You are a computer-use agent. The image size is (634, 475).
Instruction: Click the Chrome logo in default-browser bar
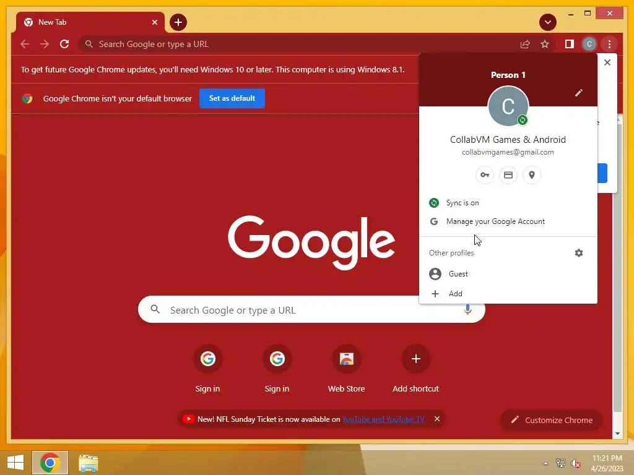point(27,98)
